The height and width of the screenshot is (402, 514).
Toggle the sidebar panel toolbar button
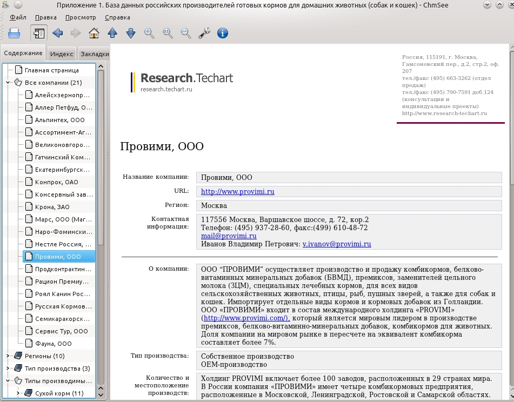[39, 33]
